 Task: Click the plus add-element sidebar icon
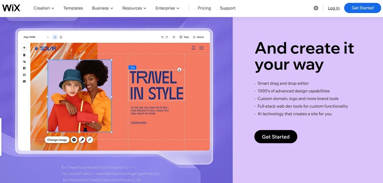coord(24,48)
